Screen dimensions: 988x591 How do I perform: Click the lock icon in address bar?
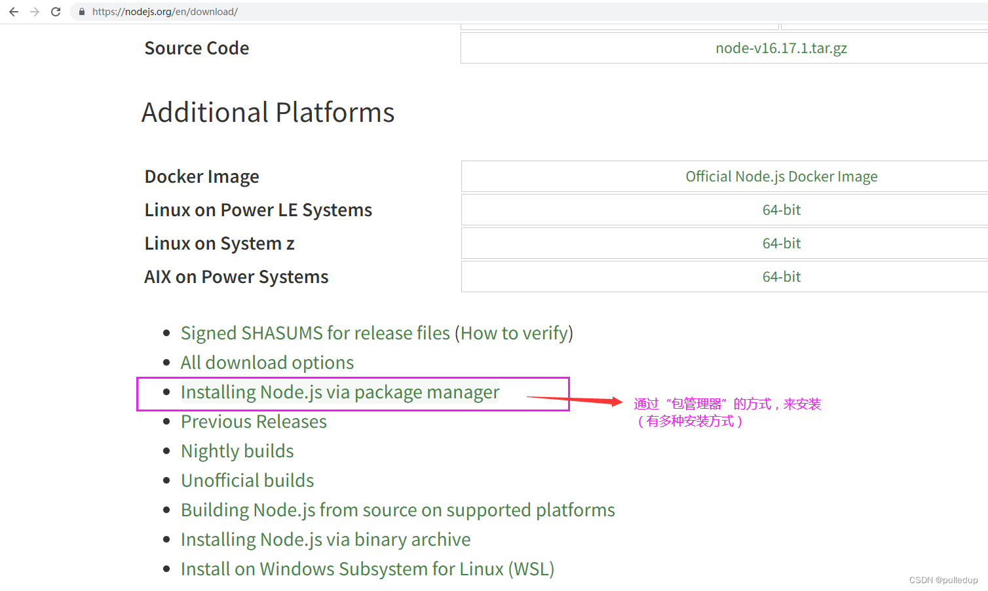click(82, 12)
